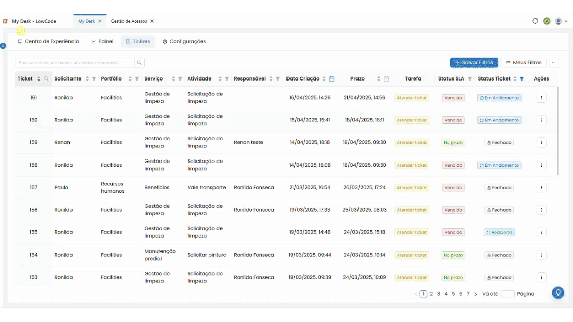Click 'Vale transporte' activity cell
Image resolution: width=573 pixels, height=322 pixels.
point(206,187)
